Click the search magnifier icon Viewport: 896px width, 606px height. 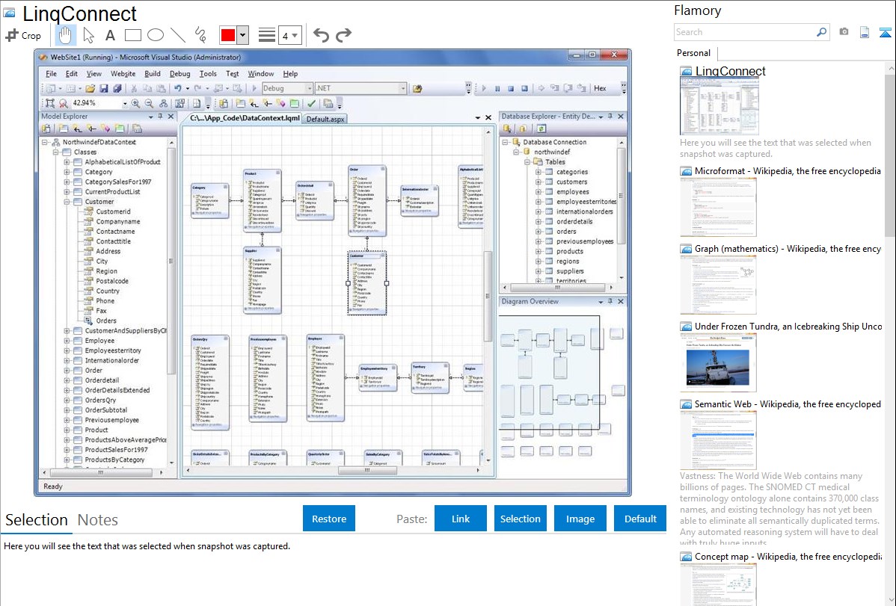tap(822, 32)
